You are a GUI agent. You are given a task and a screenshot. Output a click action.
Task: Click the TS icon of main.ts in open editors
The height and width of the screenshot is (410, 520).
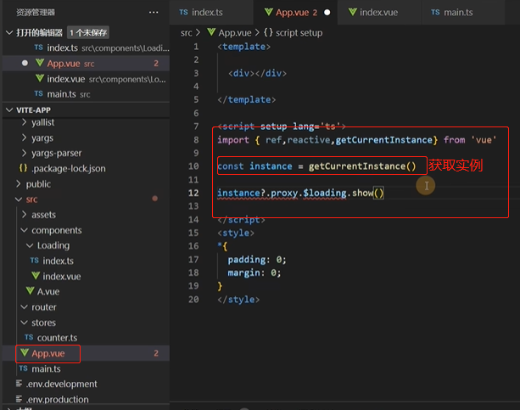(x=38, y=93)
